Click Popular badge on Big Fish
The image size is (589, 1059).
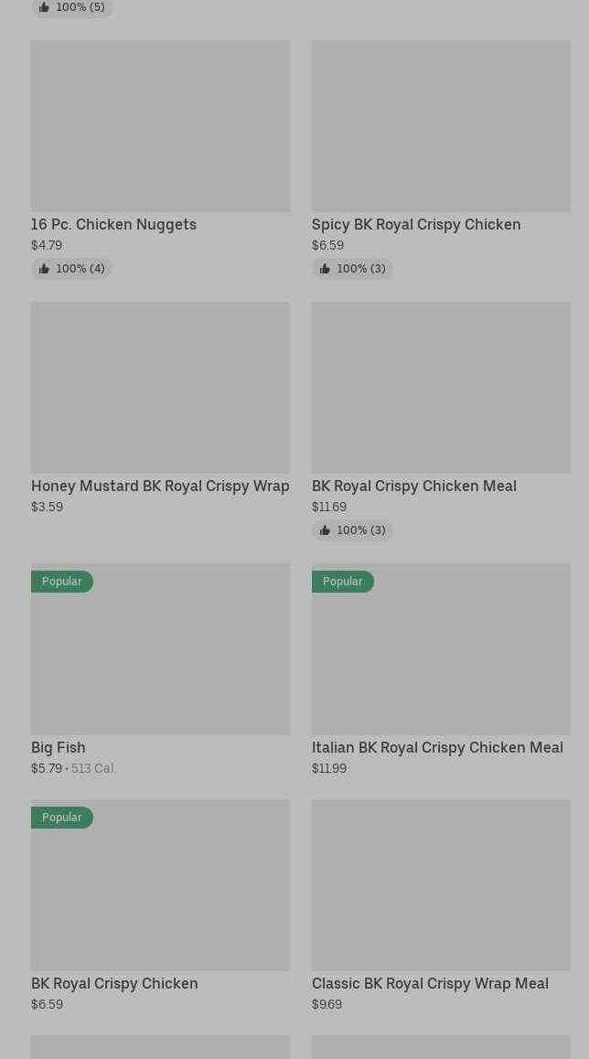(x=62, y=582)
